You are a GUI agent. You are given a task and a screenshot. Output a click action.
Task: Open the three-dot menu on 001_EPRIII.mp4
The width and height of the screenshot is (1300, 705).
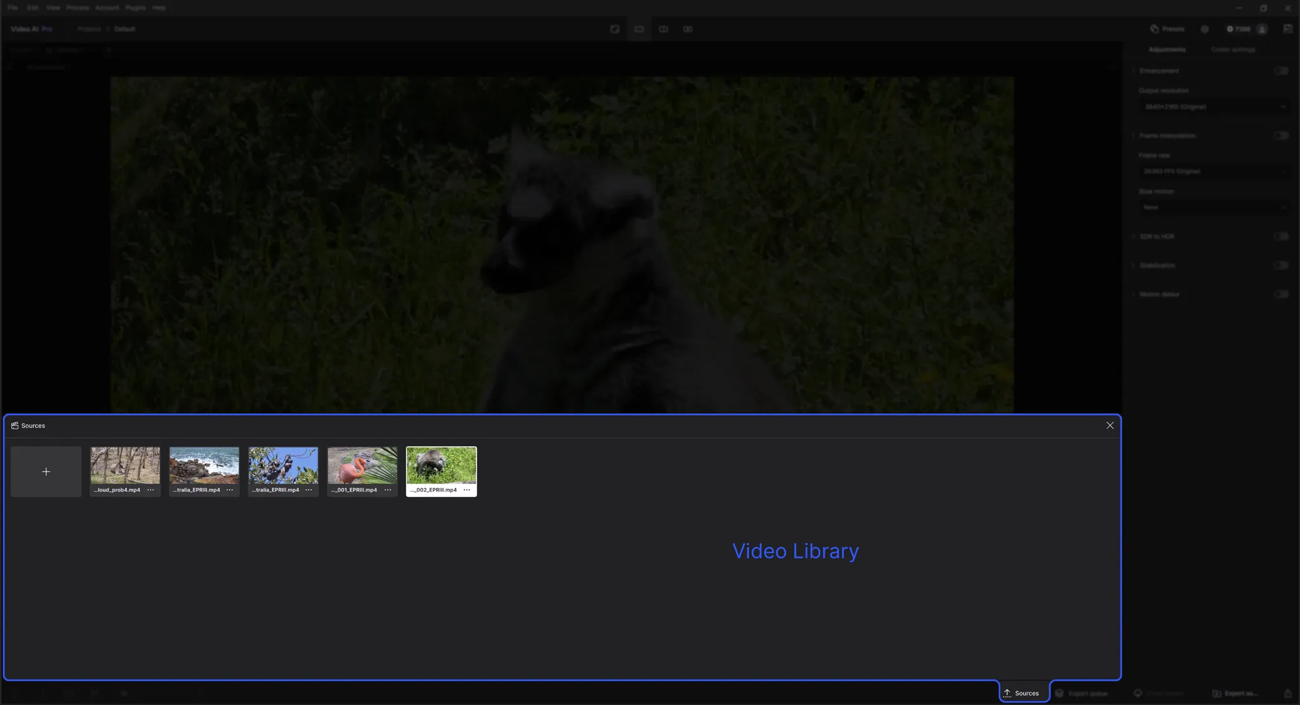[x=388, y=490]
